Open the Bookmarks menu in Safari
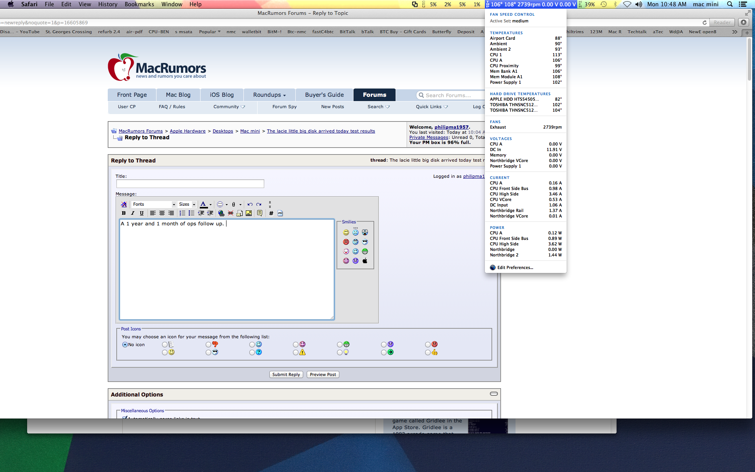Screen dimensions: 755x472 [139, 4]
